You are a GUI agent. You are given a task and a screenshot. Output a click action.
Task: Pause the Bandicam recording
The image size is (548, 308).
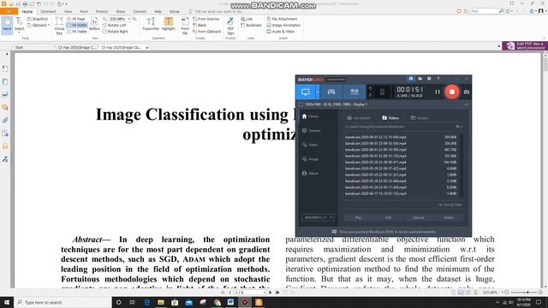[x=438, y=92]
